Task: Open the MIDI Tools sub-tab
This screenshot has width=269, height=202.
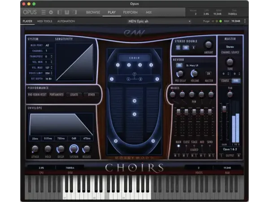Action: pos(44,21)
